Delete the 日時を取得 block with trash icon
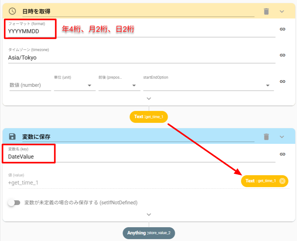The image size is (297, 241). (266, 11)
